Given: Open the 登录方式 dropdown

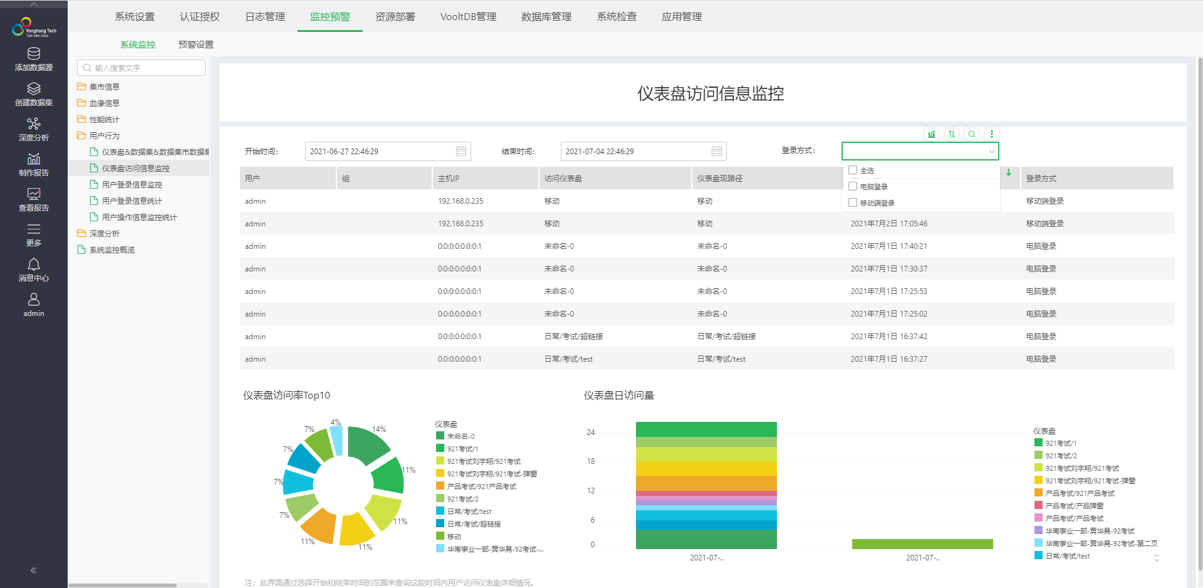Looking at the screenshot, I should [x=920, y=151].
